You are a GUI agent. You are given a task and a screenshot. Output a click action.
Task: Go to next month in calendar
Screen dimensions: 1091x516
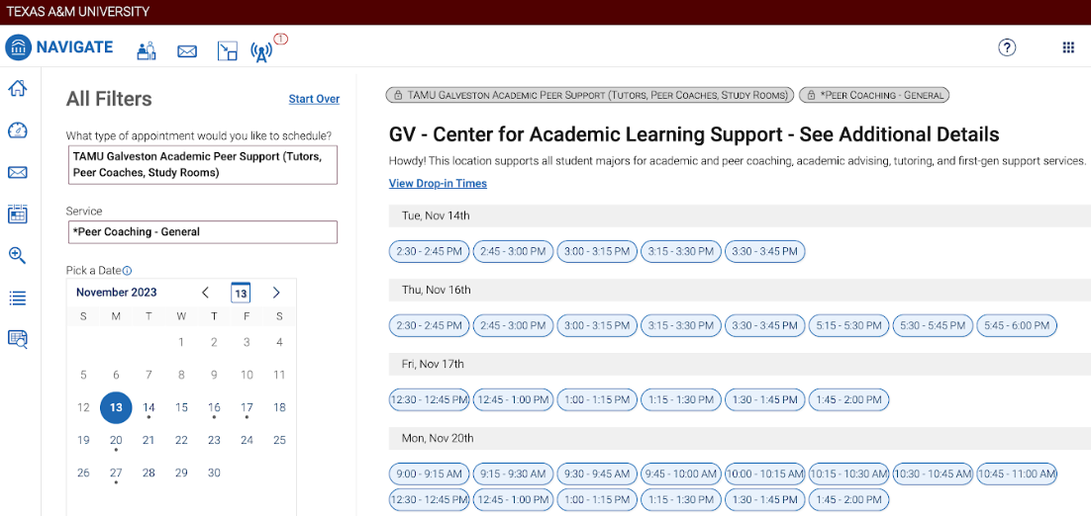click(276, 293)
